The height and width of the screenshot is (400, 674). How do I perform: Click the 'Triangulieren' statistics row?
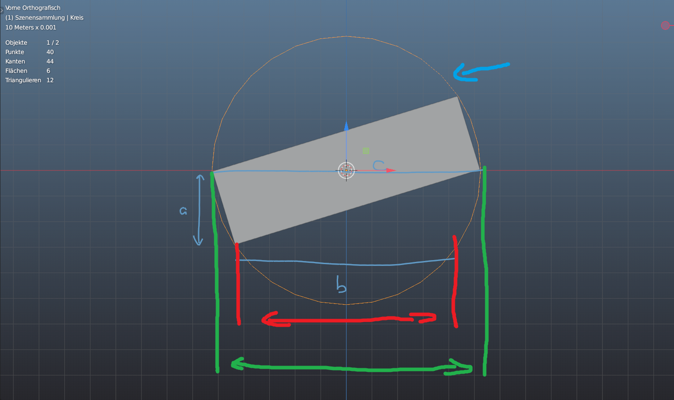[30, 80]
